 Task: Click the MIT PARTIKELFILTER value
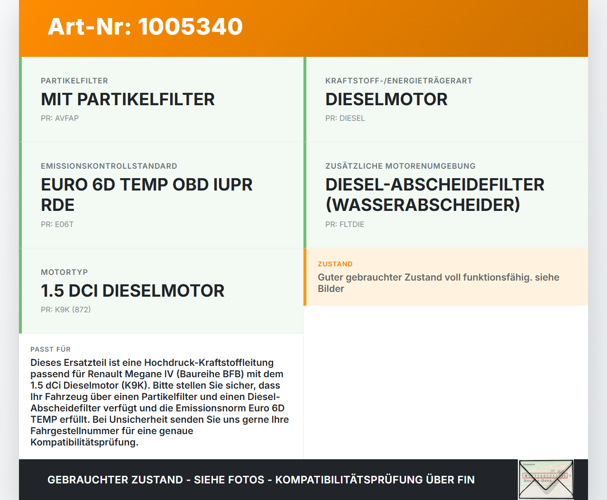(x=128, y=99)
